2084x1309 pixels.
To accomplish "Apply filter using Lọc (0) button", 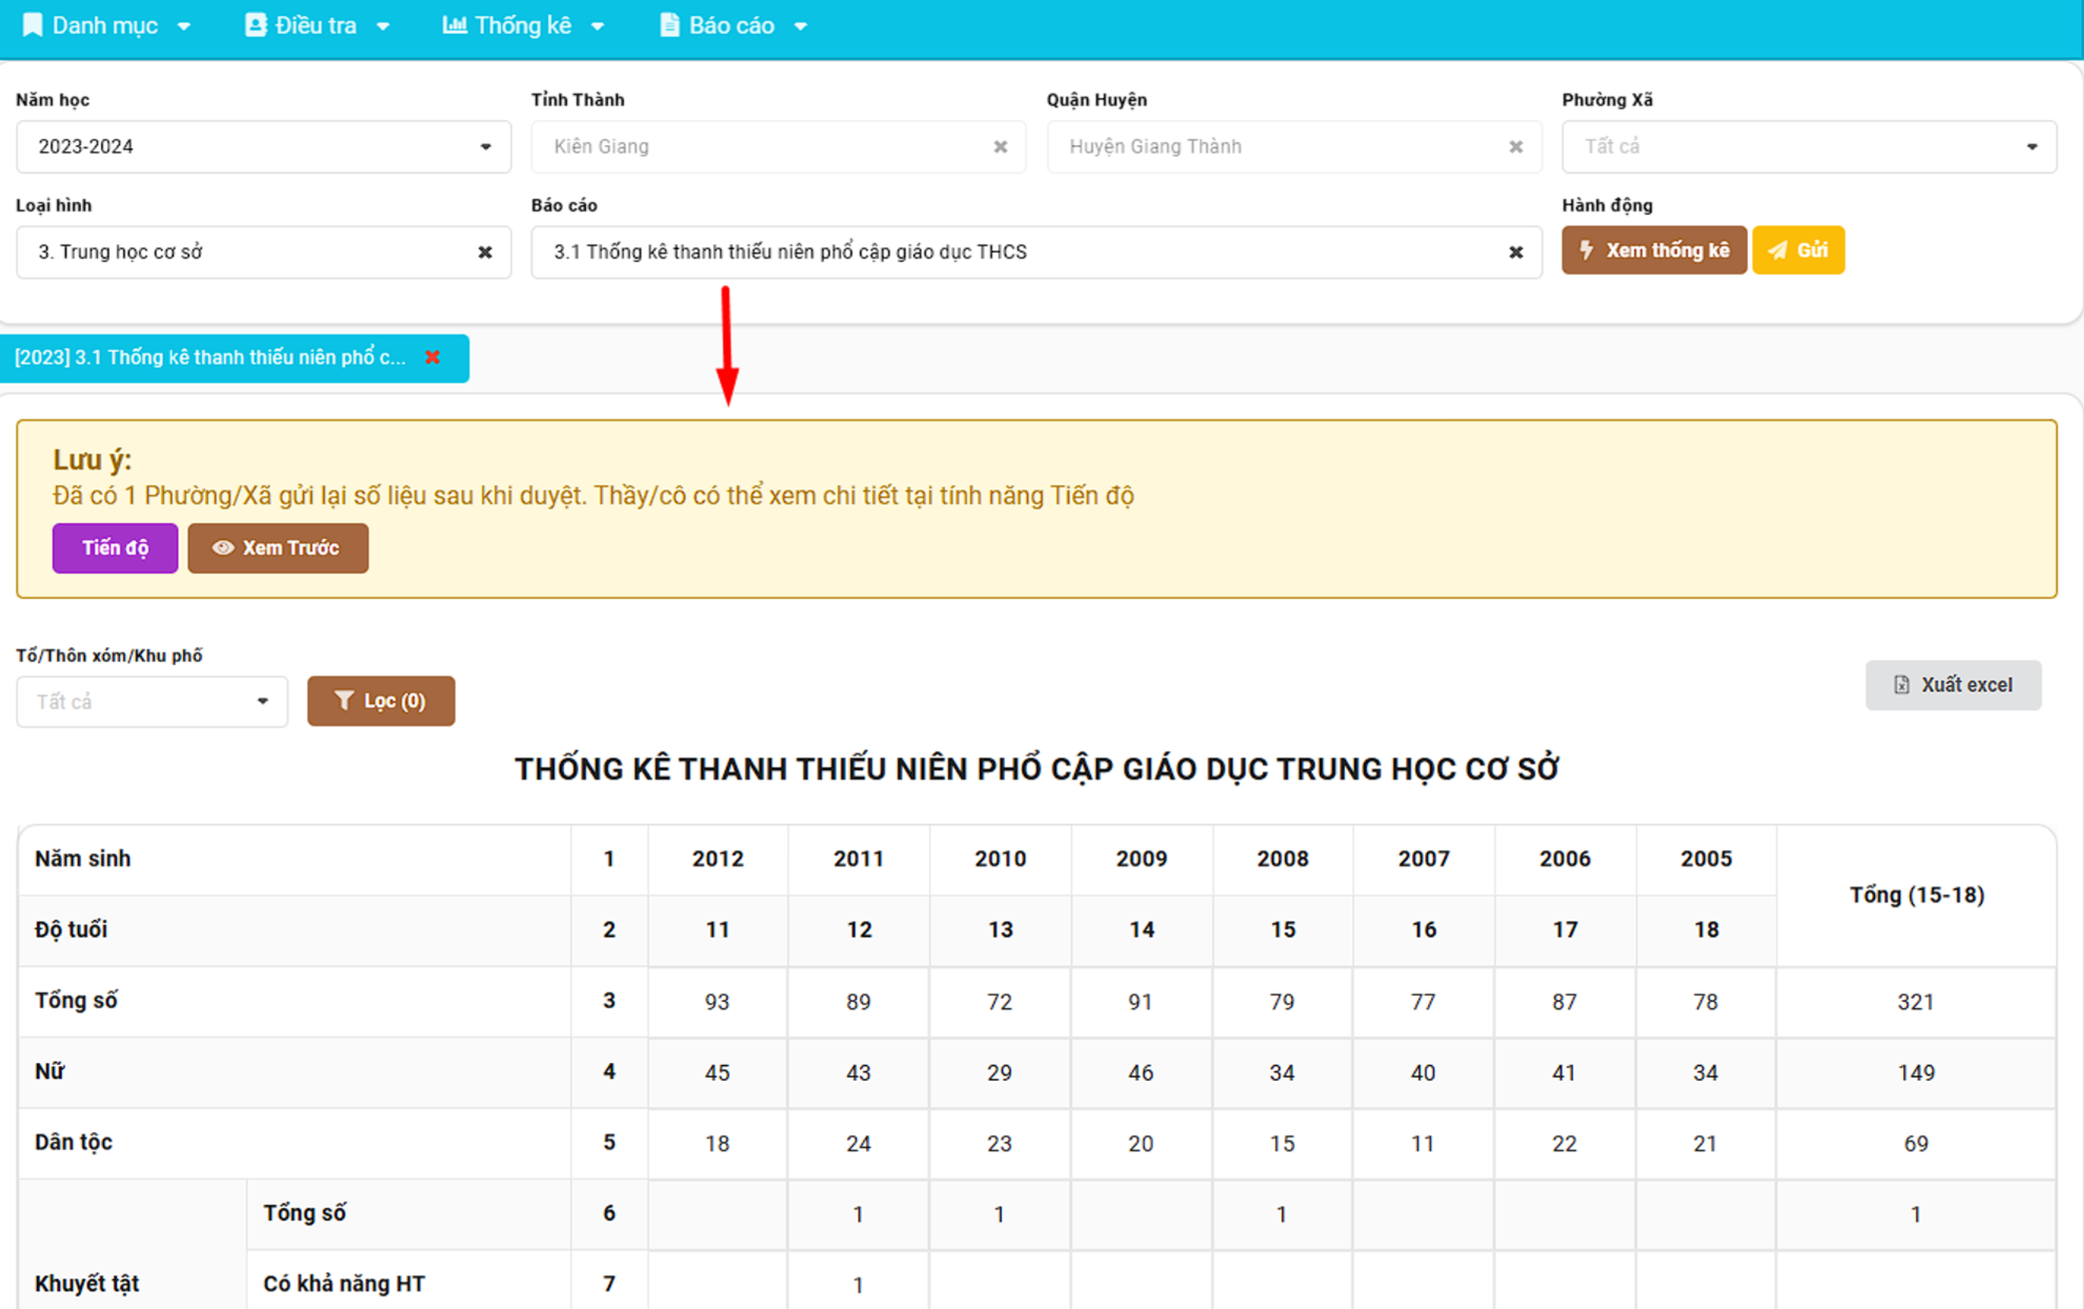I will pos(381,701).
